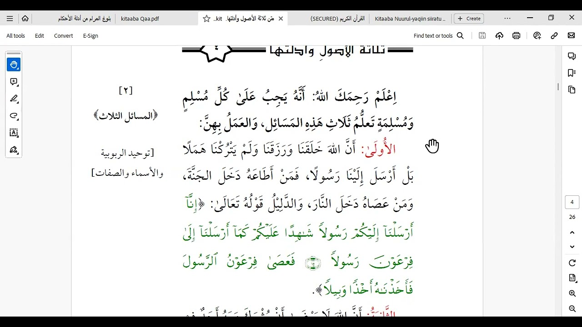Select the Draw freehand loop tool
582x327 pixels.
click(14, 116)
